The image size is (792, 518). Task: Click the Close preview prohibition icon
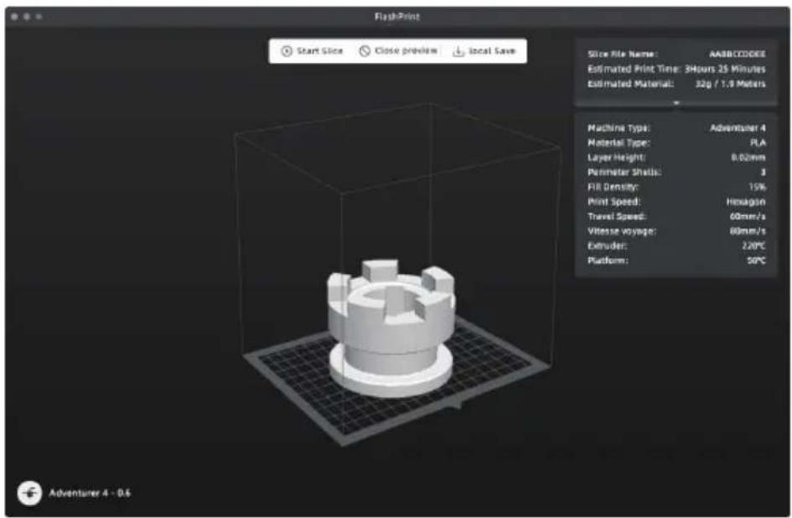point(365,51)
